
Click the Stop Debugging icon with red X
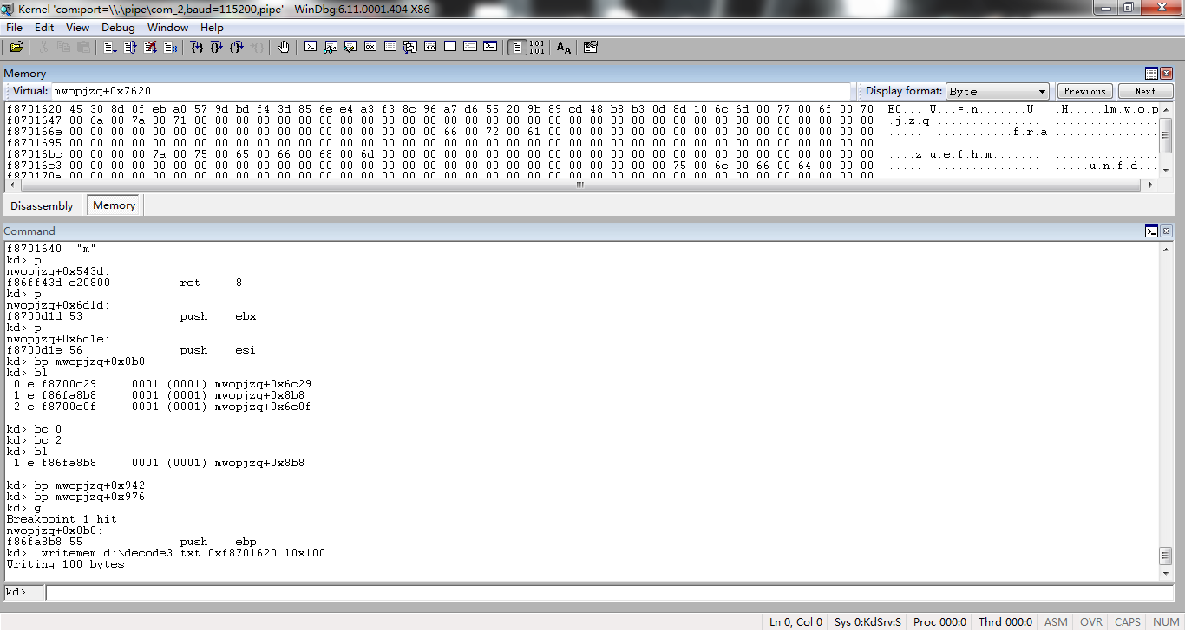[x=151, y=47]
